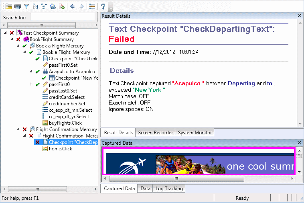Switch to the Log Tracking tab

click(x=169, y=189)
